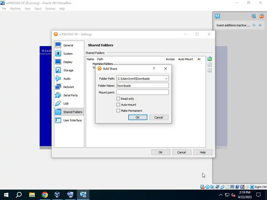Screen dimensions: 267x200
Task: Select Shared Folders settings category
Action: click(x=69, y=112)
